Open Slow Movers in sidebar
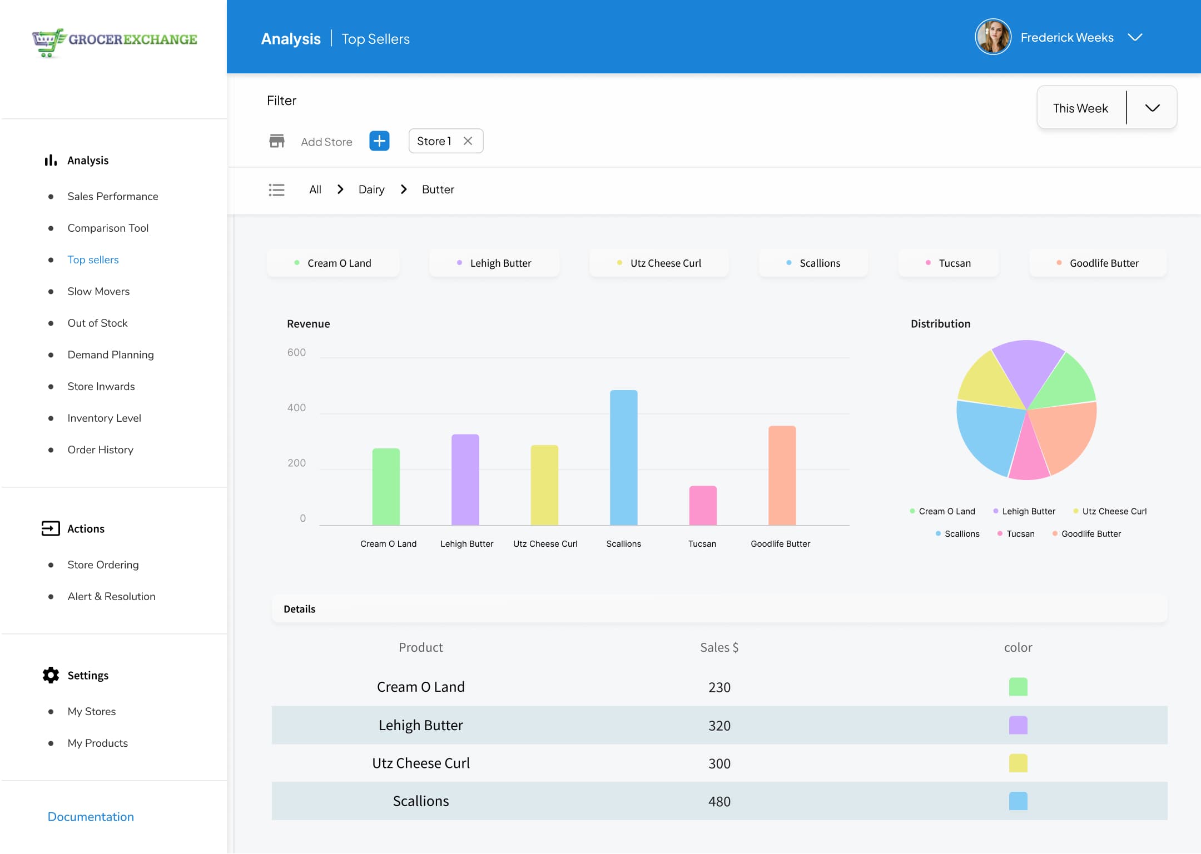 coord(98,291)
